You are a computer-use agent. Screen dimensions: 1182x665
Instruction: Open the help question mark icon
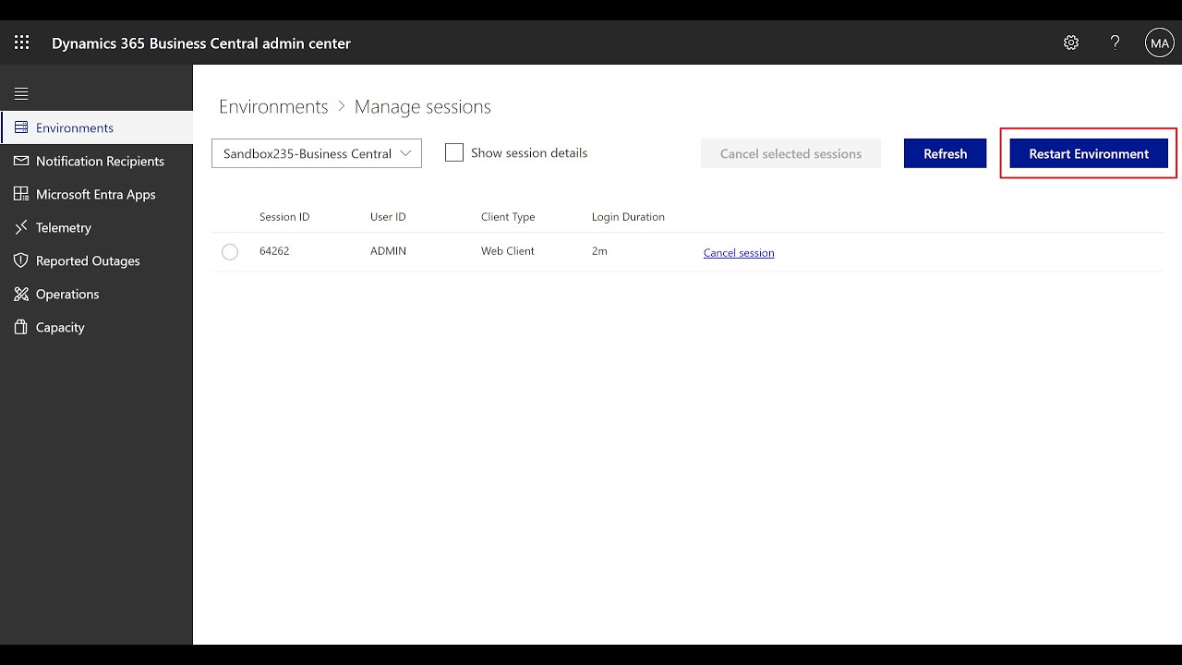[1115, 42]
